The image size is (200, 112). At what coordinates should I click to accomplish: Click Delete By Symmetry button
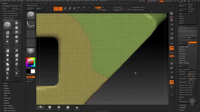(x=187, y=90)
